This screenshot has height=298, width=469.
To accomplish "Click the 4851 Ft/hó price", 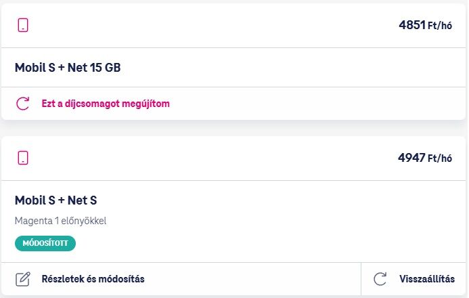I will [x=425, y=25].
